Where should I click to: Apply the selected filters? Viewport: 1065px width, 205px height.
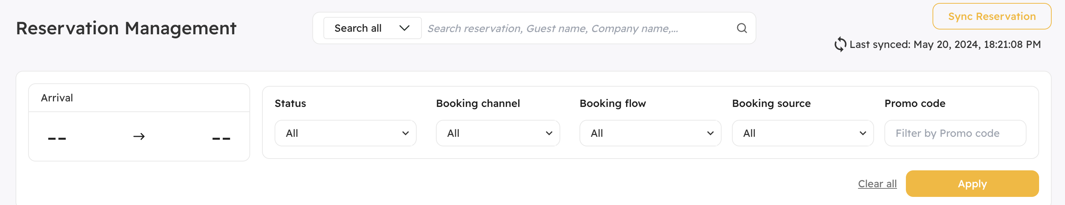(972, 184)
